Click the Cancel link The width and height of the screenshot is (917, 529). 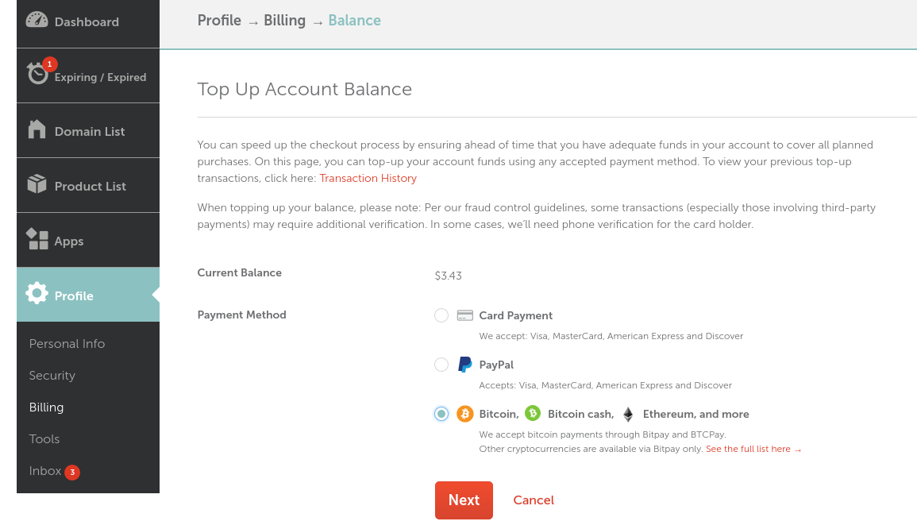534,500
